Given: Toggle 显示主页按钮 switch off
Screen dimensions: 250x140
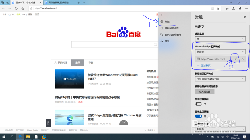Looking at the screenshot, I should point(198,116).
